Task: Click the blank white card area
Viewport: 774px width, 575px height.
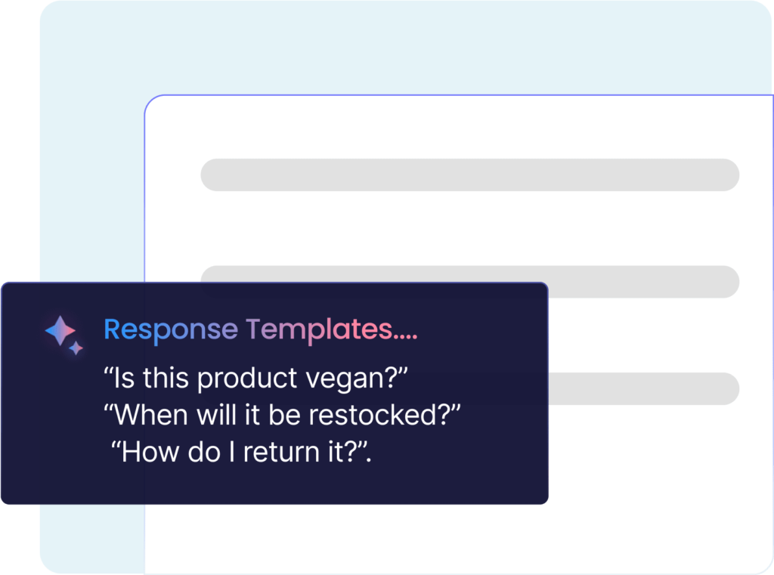Action: pyautogui.click(x=454, y=227)
